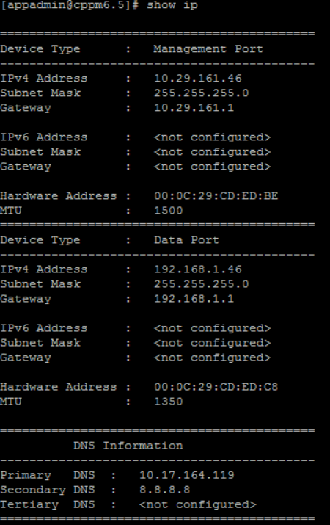Click the Tertiary DNS not configured value
Screen dimensions: 330x525
click(197, 504)
